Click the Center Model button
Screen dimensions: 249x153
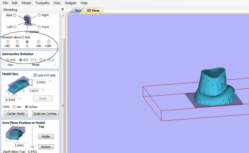16,114
